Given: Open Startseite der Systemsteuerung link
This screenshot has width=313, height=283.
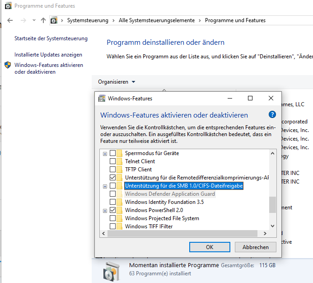Looking at the screenshot, I should tap(51, 38).
